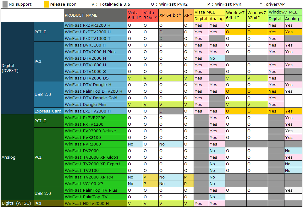Click WinFast TV2000 XP Expert product name
This screenshot has height=214, width=303.
tap(96, 164)
